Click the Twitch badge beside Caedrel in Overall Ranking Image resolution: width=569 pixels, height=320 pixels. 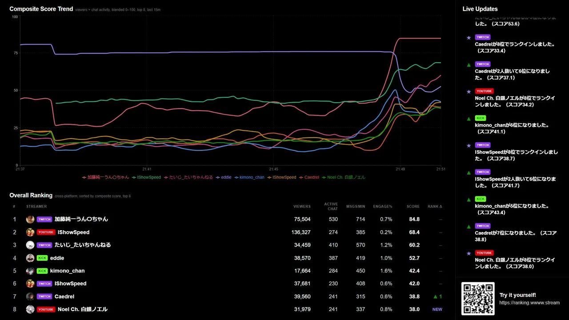pos(44,296)
